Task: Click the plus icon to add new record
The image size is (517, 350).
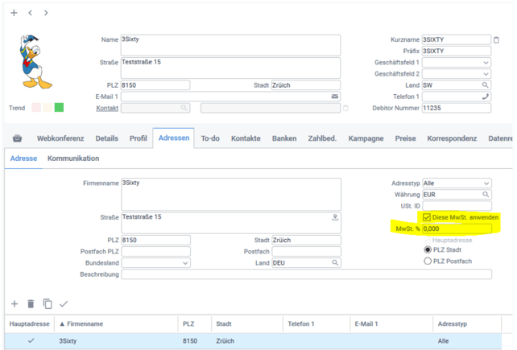Action: 14,13
